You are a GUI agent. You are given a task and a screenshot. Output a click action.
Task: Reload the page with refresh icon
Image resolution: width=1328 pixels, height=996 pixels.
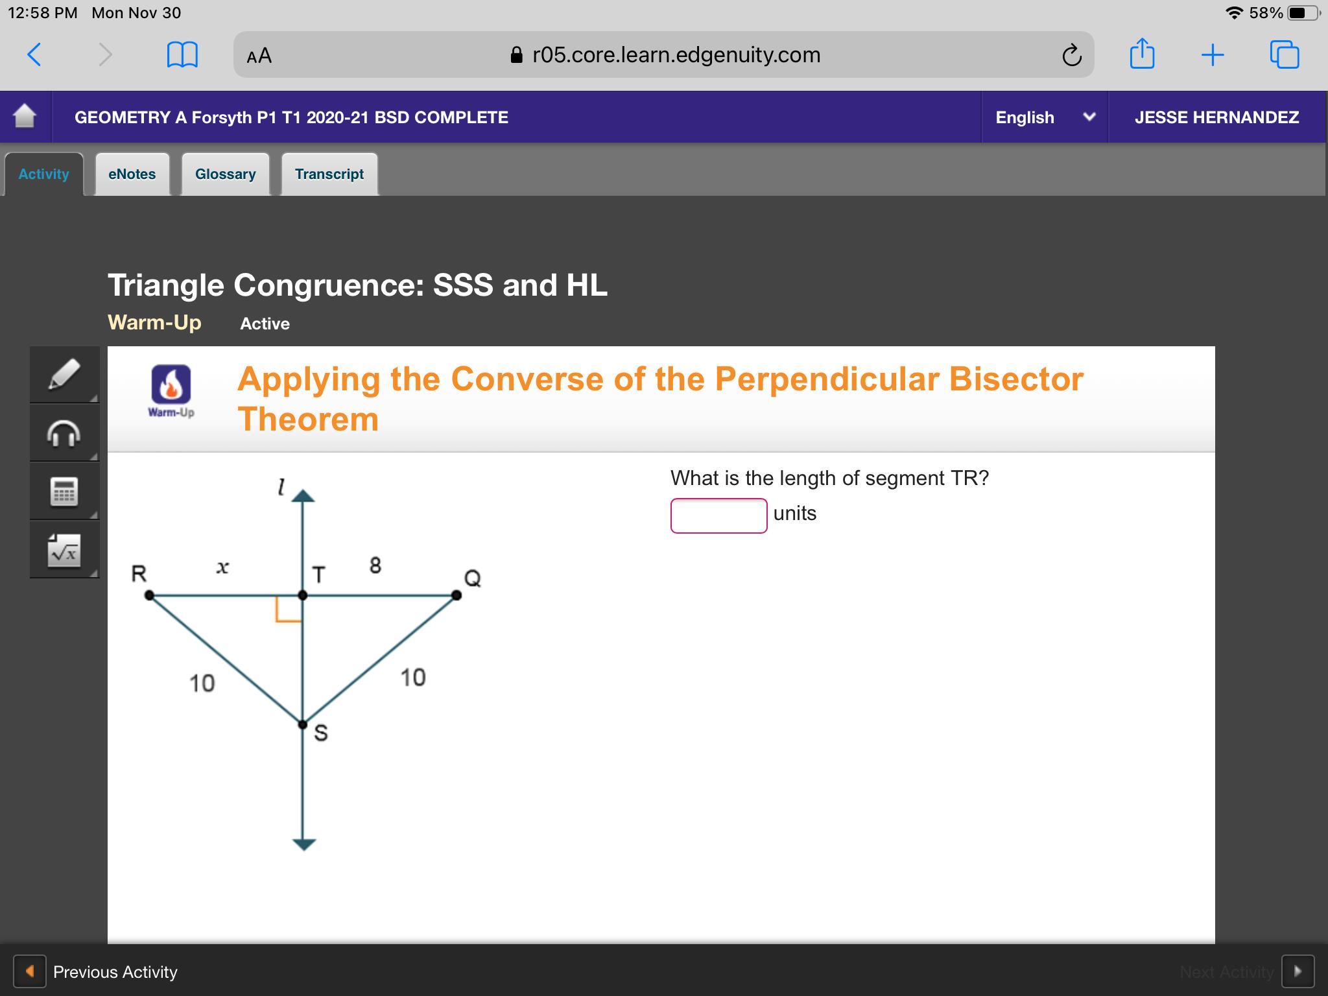click(x=1071, y=55)
